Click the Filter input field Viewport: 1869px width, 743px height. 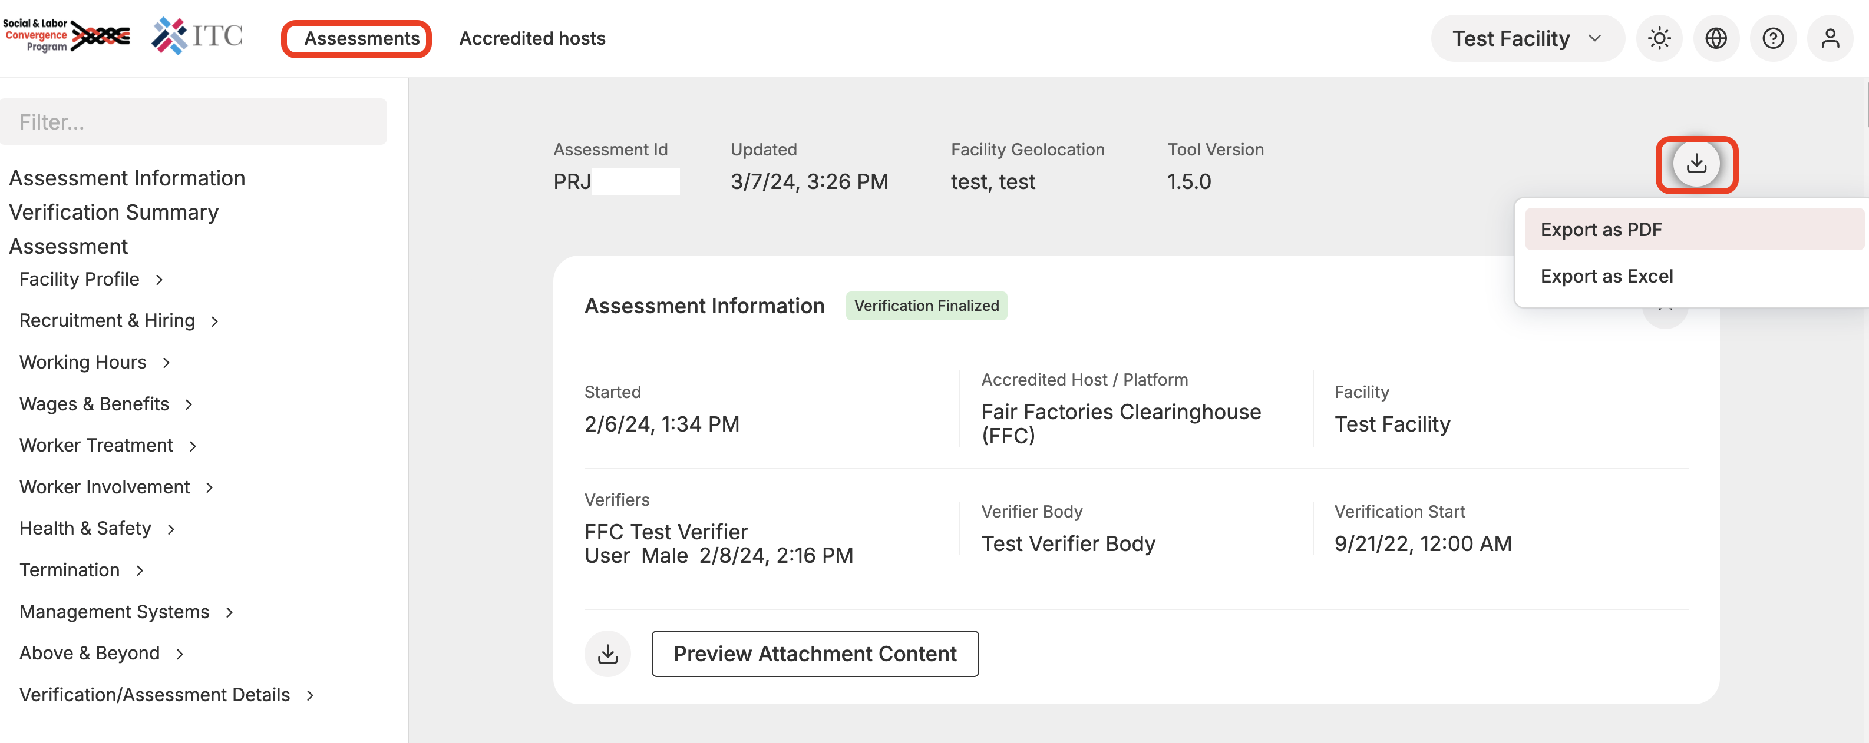tap(193, 122)
